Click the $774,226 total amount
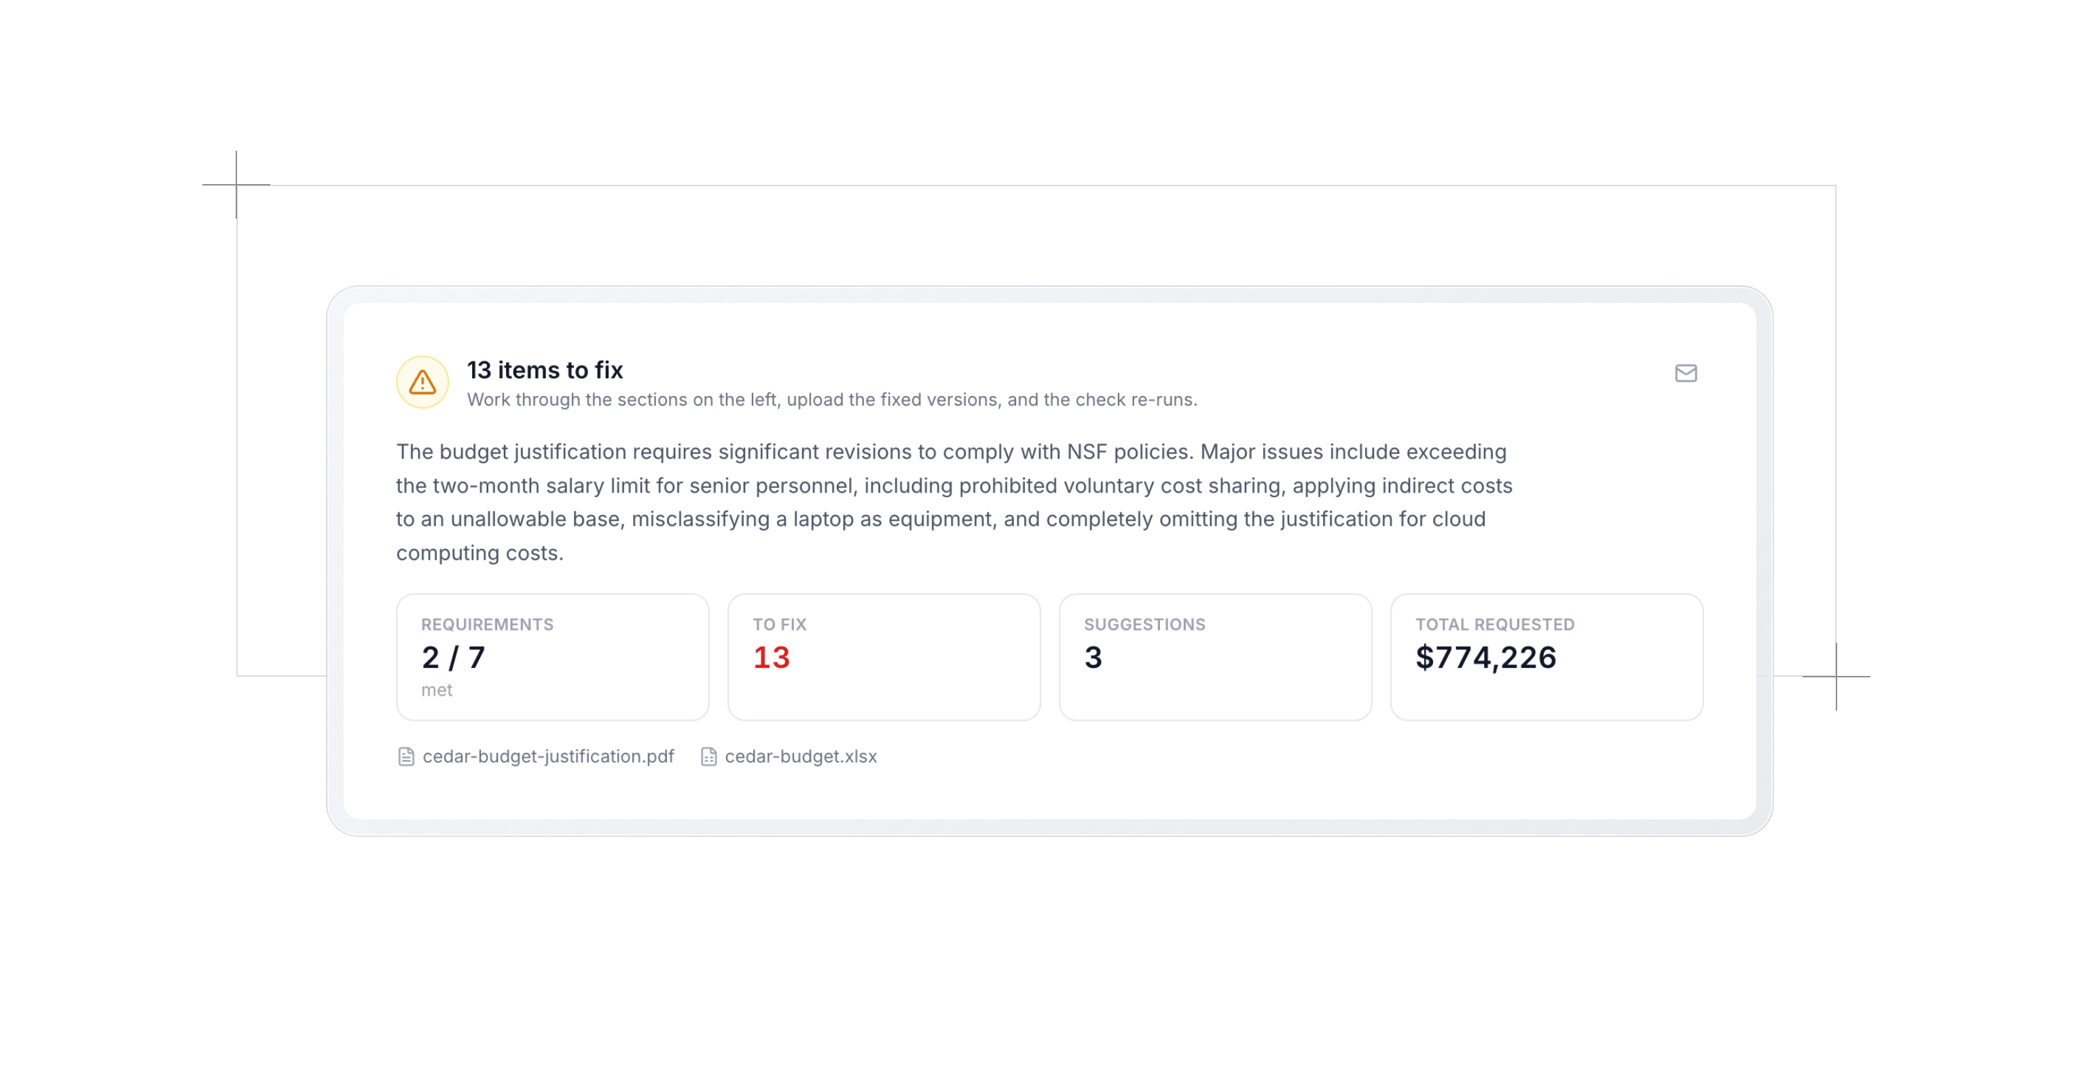The height and width of the screenshot is (1068, 2100). 1485,658
